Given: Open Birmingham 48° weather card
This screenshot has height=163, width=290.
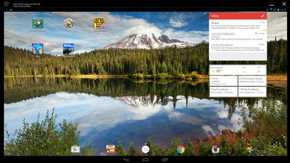Looking at the screenshot, I should 223,70.
